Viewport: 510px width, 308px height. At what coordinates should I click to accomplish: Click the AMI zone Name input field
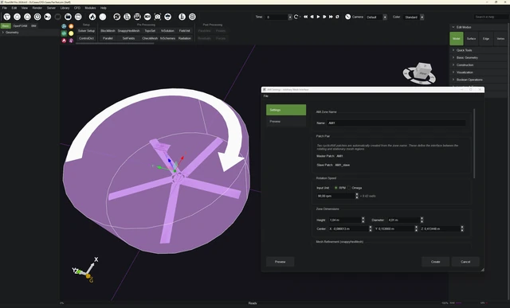click(x=396, y=123)
